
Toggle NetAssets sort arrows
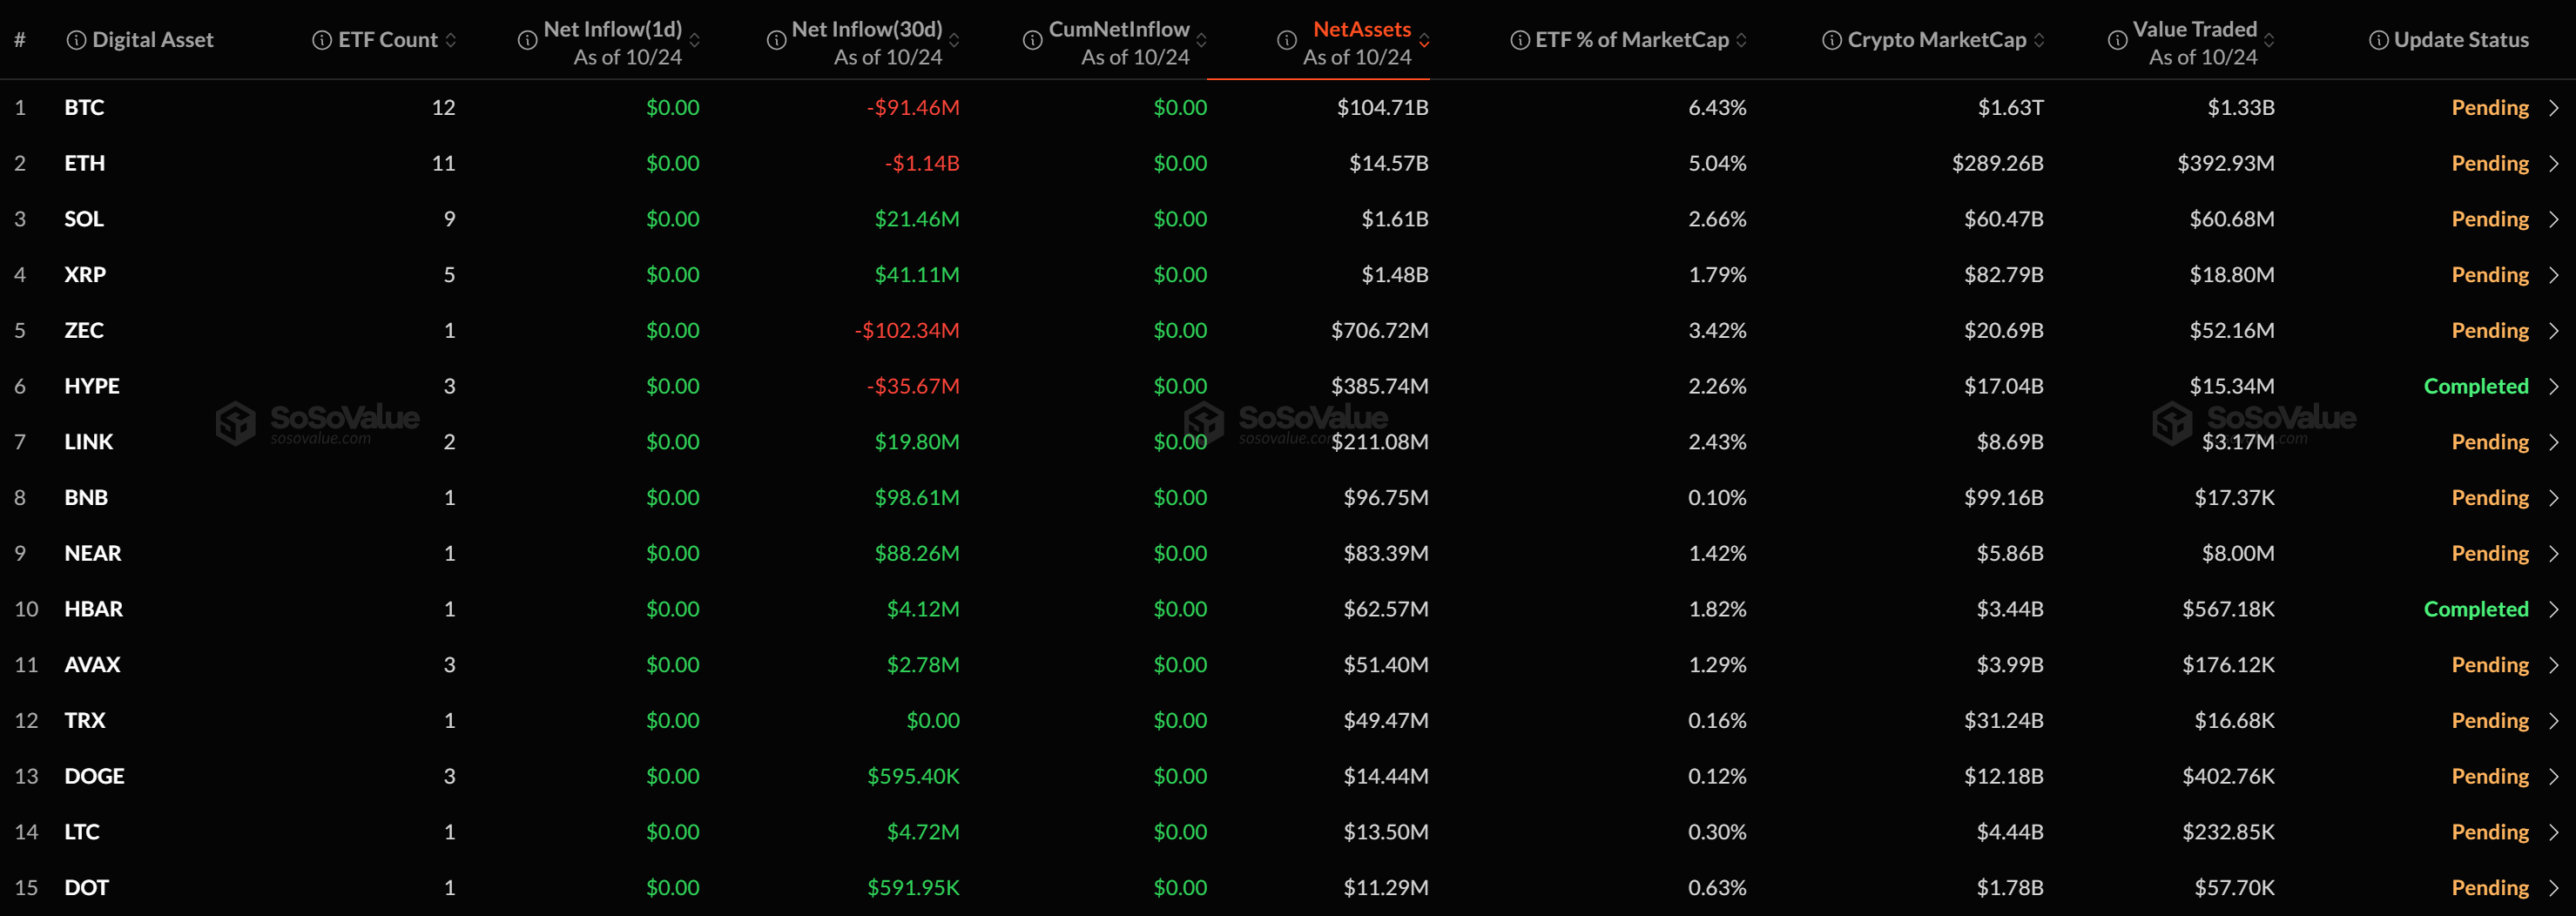tap(1424, 40)
